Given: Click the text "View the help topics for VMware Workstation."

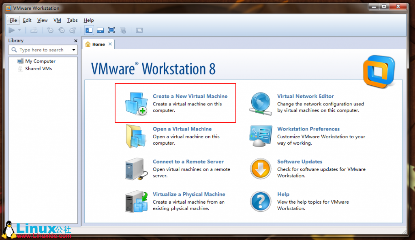Looking at the screenshot, I should [x=313, y=205].
